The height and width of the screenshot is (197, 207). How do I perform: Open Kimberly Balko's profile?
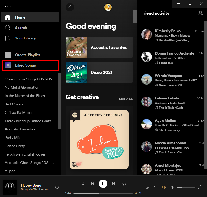click(x=168, y=31)
